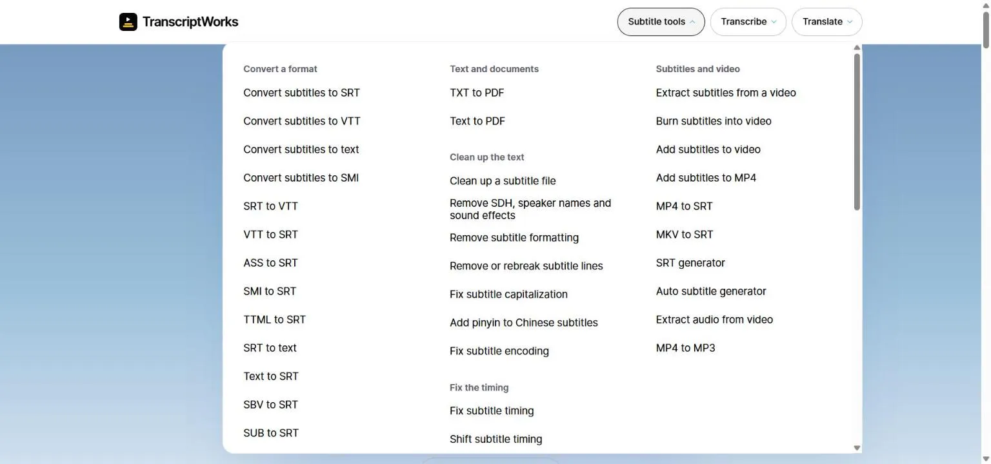Select SMI to SRT option
The height and width of the screenshot is (464, 991).
click(x=270, y=291)
